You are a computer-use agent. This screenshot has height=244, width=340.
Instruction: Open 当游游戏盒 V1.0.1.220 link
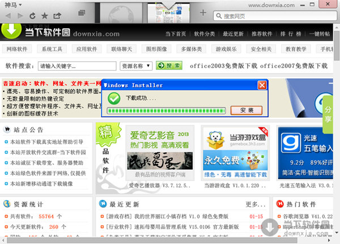[235, 186]
